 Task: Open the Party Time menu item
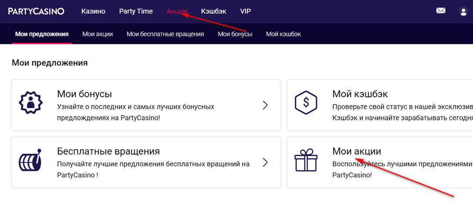(x=136, y=11)
